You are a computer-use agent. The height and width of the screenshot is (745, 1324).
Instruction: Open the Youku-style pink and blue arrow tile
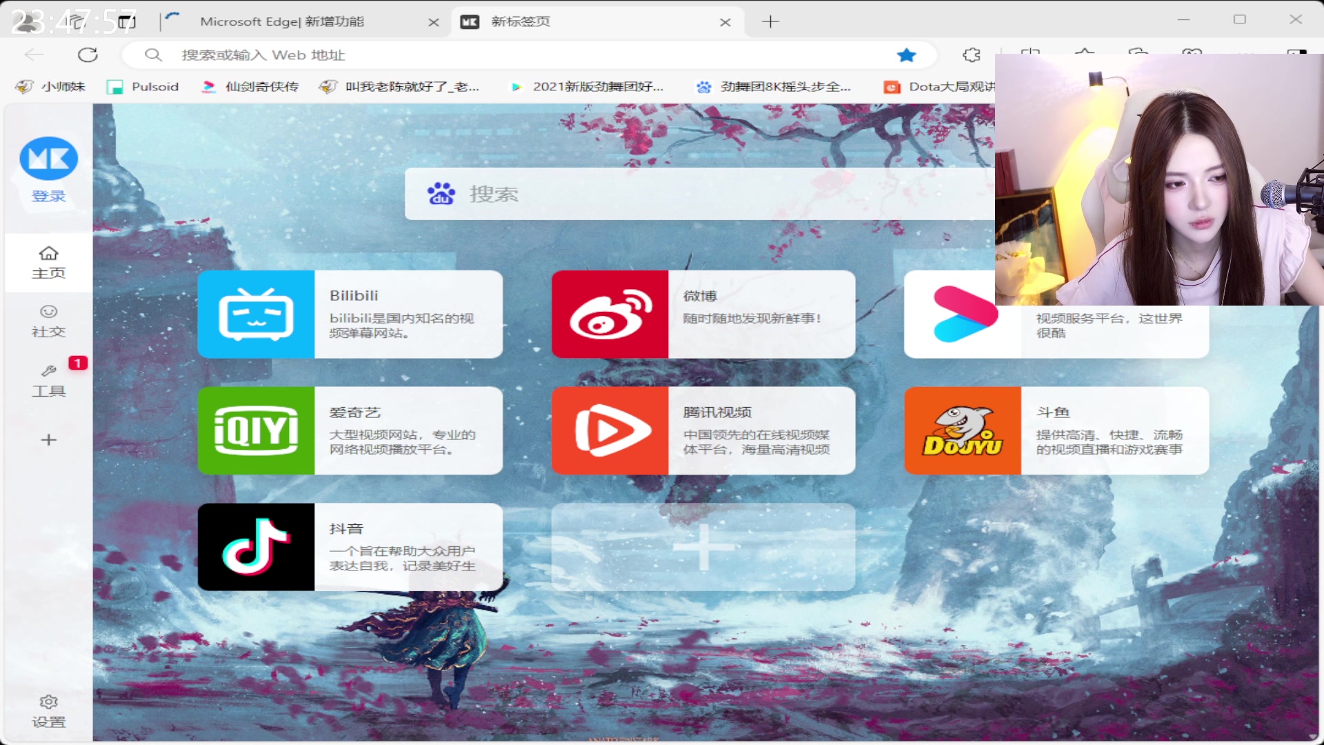click(x=963, y=314)
